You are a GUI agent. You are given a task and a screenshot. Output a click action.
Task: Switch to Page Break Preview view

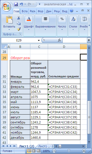tap(38, 151)
